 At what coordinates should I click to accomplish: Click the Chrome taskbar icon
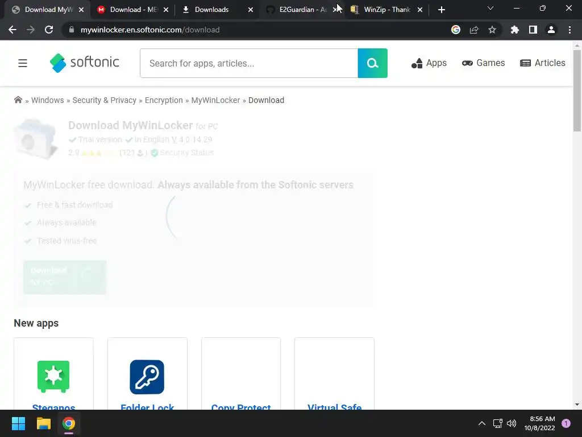[69, 423]
